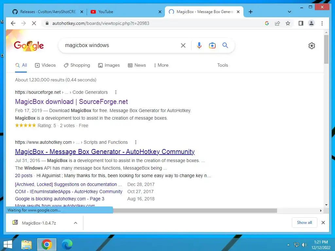Show hidden system tray icons
Screen dimensions: 335x251
pyautogui.click(x=289, y=245)
